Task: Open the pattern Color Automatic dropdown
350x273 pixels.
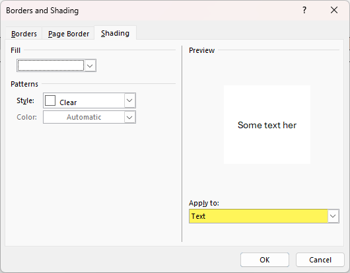Action: tap(89, 117)
